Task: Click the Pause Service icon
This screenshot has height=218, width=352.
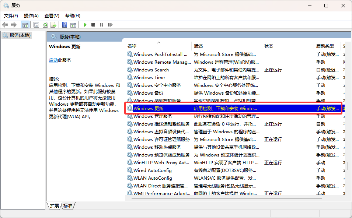Action: (102, 25)
